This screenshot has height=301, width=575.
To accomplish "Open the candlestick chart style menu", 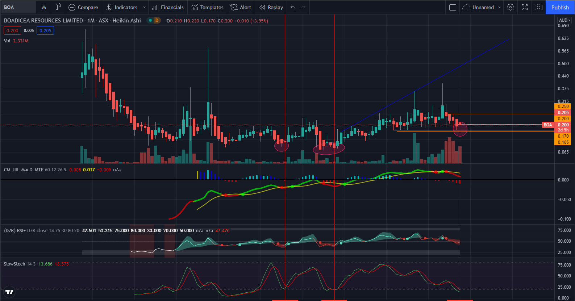I will pos(58,7).
